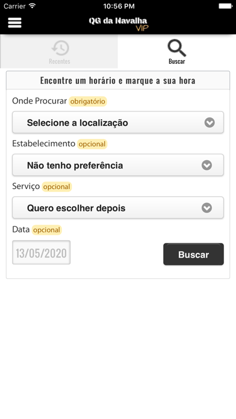The image size is (236, 419).
Task: Tap arrow icon on Selecione a localização
Action: click(210, 123)
